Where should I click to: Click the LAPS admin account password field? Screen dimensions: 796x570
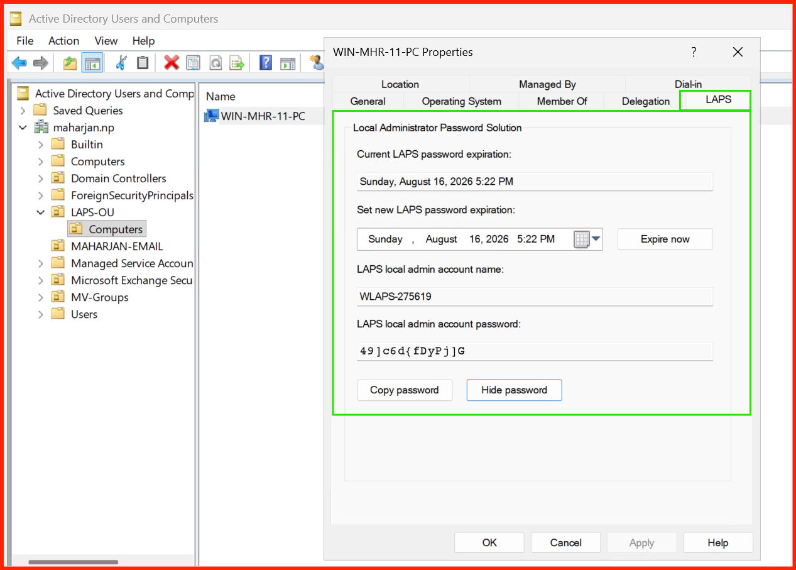(535, 351)
